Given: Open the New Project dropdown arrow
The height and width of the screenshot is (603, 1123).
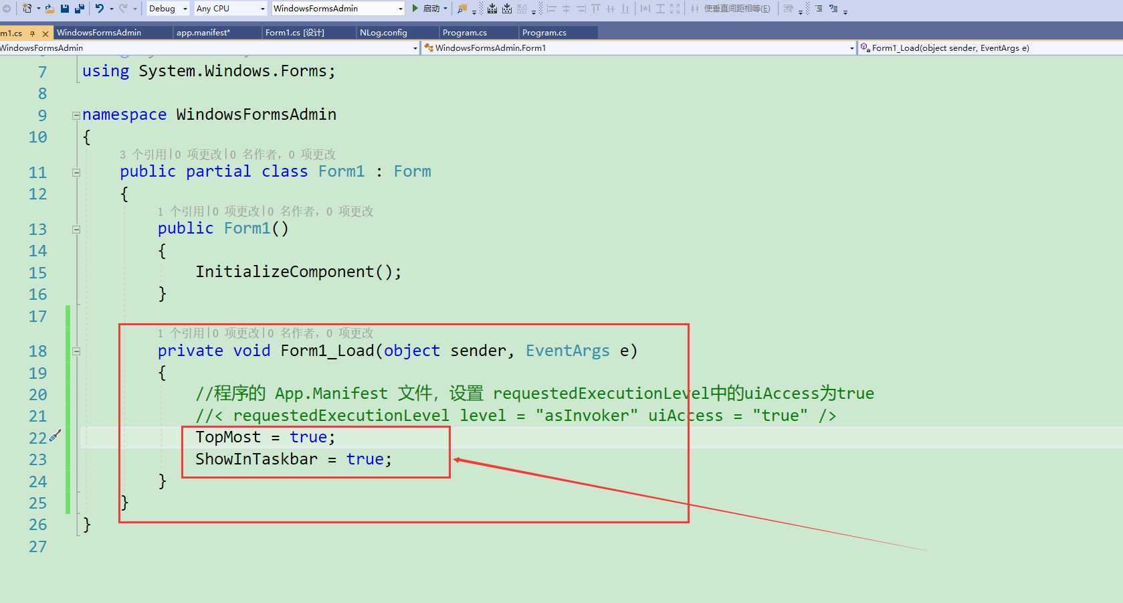Looking at the screenshot, I should click(38, 9).
